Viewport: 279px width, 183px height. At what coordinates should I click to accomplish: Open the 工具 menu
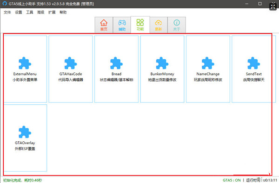30,12
